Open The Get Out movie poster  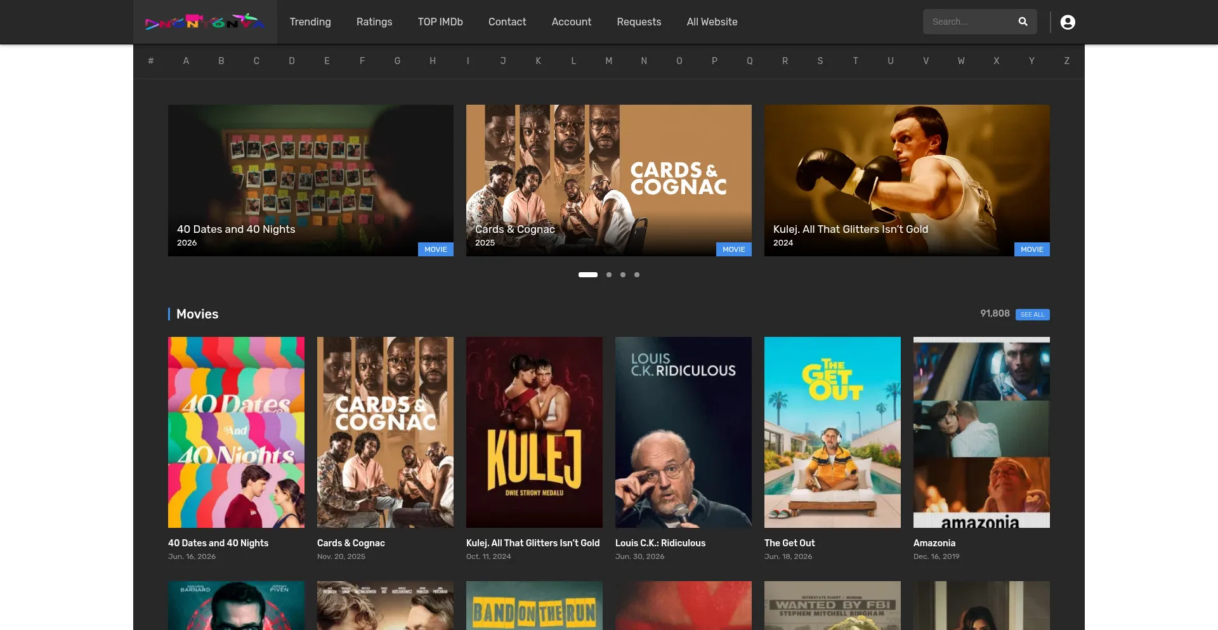tap(832, 432)
